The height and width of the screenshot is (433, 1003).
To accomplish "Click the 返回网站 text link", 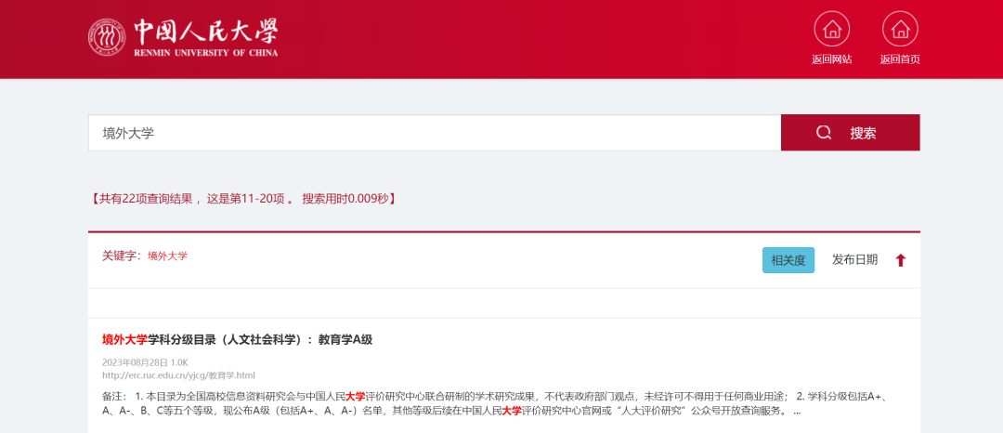I will tap(831, 59).
